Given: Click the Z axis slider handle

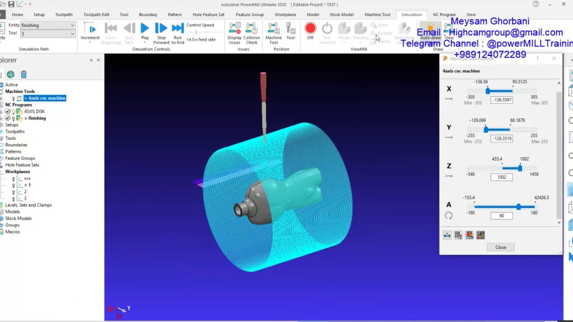Looking at the screenshot, I should pos(520,168).
